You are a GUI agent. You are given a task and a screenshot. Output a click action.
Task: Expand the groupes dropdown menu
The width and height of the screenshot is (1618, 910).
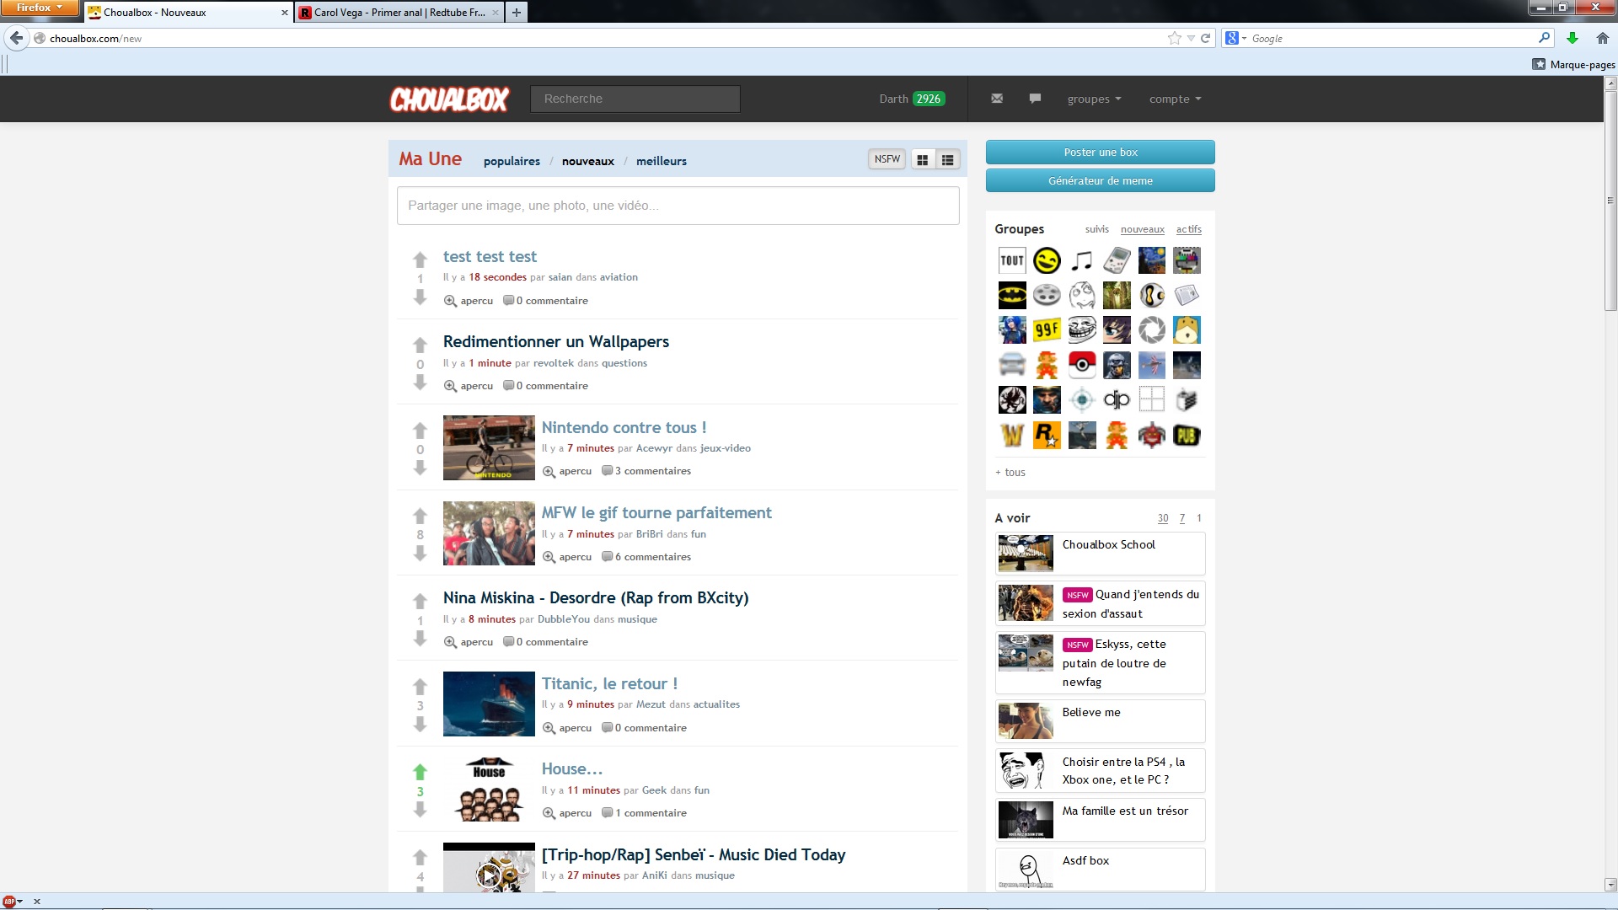tap(1094, 99)
